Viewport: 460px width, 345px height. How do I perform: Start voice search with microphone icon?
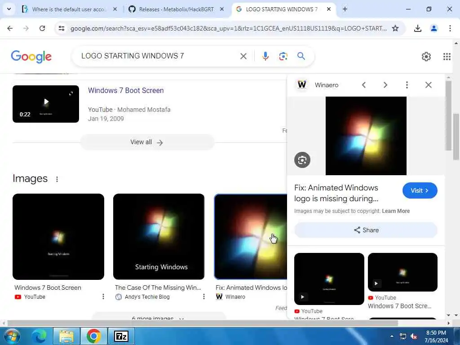click(x=265, y=56)
